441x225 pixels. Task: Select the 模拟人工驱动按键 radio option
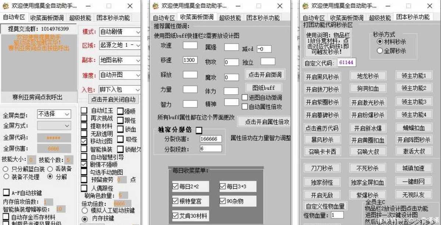[84, 210]
